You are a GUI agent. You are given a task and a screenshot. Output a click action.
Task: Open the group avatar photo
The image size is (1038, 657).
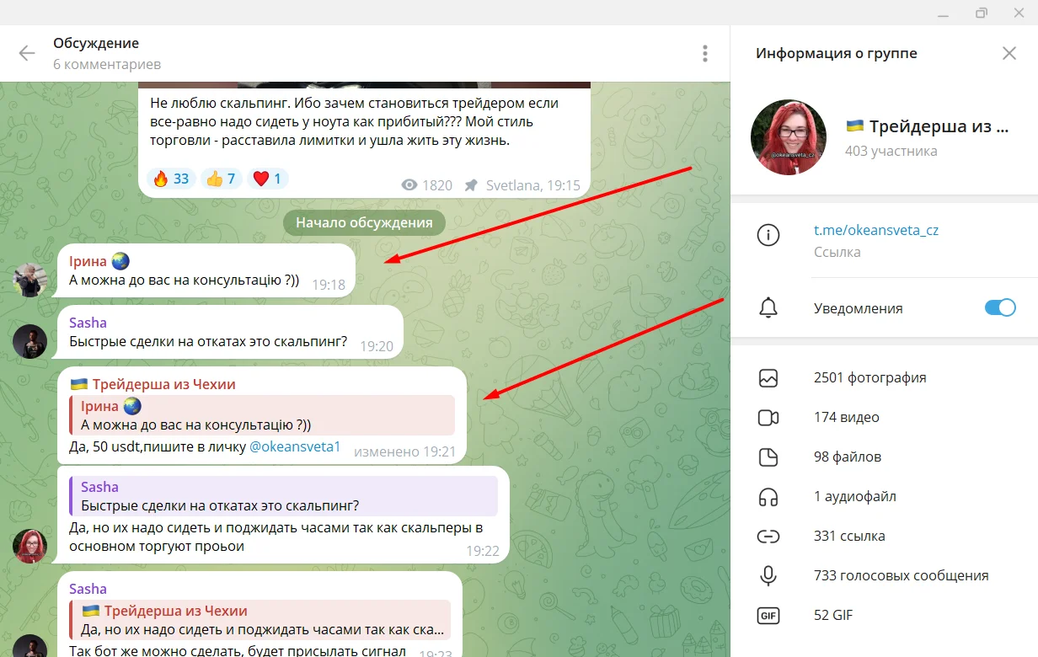[789, 137]
